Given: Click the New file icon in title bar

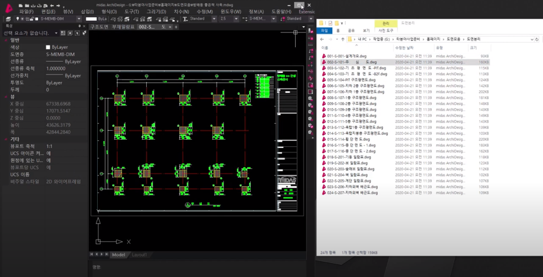Looking at the screenshot, I should (21, 6).
